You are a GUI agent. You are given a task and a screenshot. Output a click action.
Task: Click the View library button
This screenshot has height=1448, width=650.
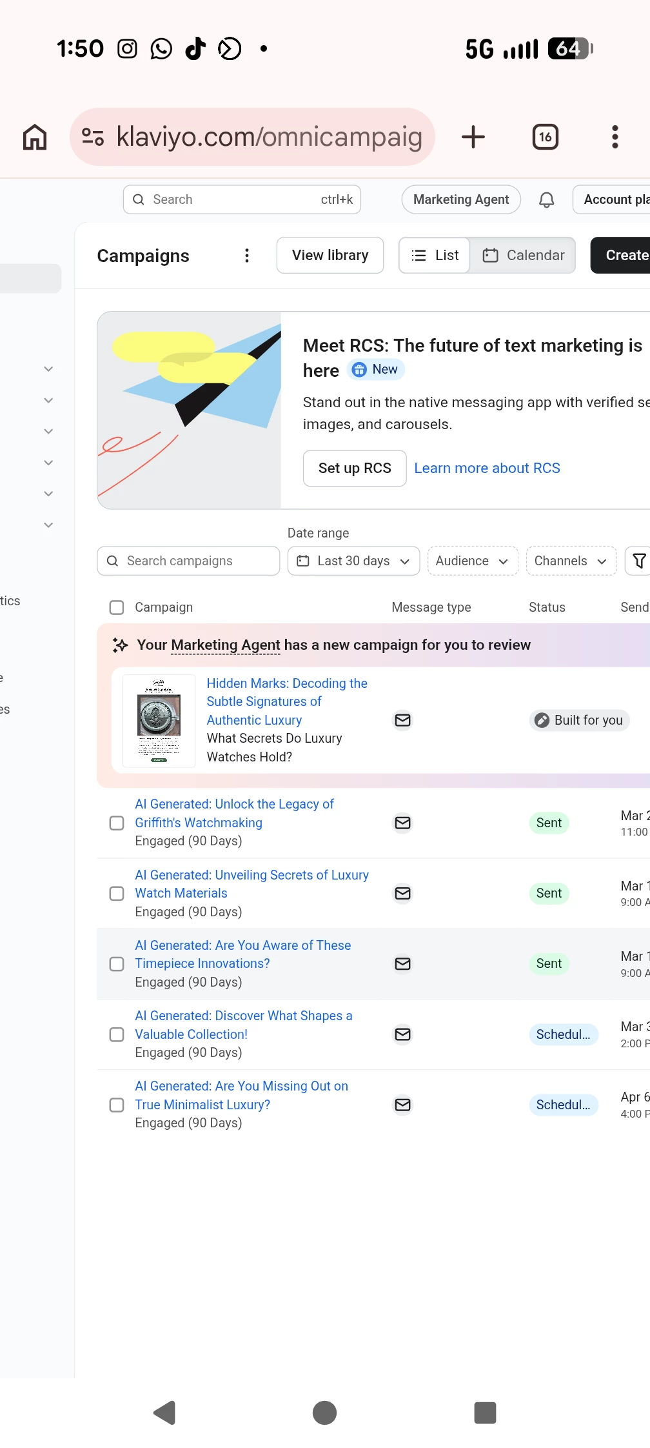tap(330, 256)
